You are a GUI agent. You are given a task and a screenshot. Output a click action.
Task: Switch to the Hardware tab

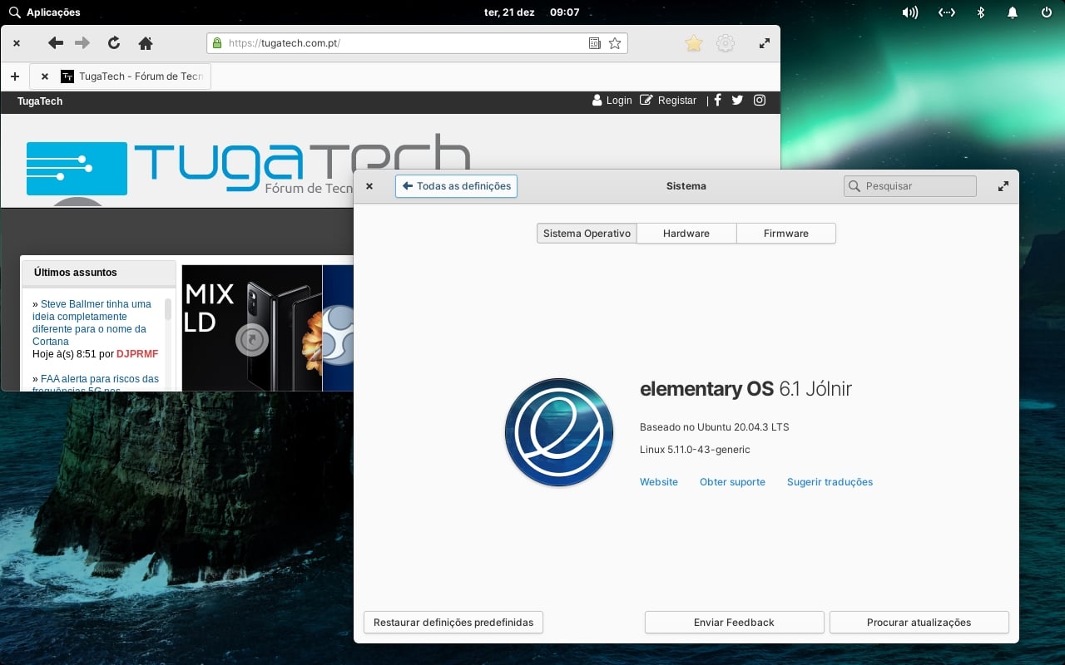coord(686,234)
